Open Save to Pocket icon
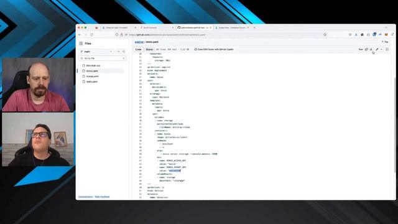 tap(350, 35)
